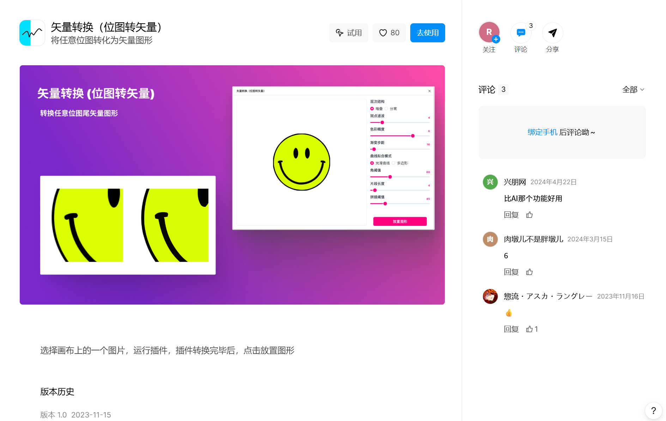
Task: Open the help question mark button
Action: point(653,411)
